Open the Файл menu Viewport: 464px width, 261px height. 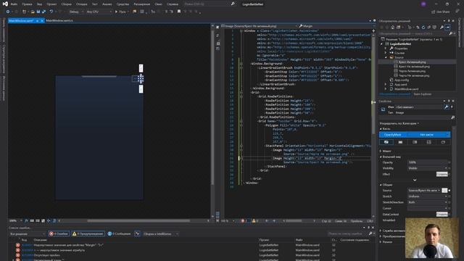point(14,4)
